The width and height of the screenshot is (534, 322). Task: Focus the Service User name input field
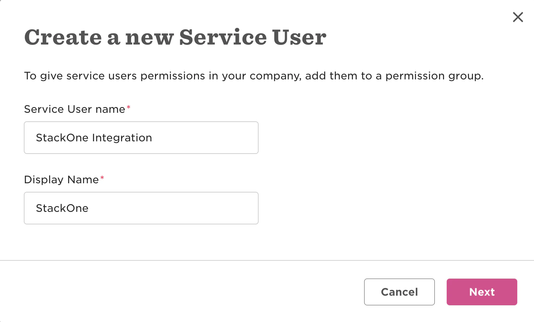[141, 138]
